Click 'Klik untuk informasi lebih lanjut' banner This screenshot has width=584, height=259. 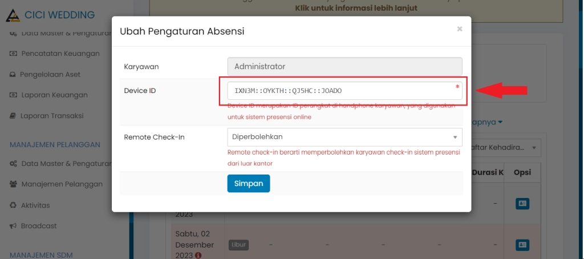tap(356, 8)
